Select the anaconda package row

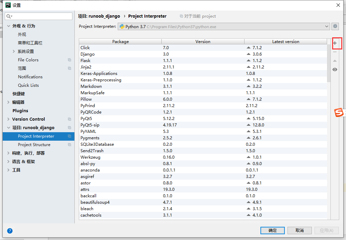click(x=203, y=170)
